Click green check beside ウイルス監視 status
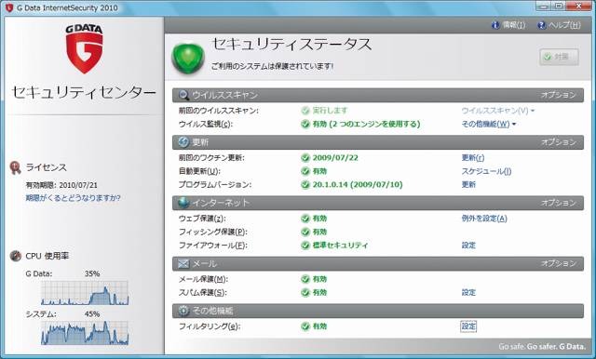This screenshot has height=359, width=596. [x=305, y=124]
